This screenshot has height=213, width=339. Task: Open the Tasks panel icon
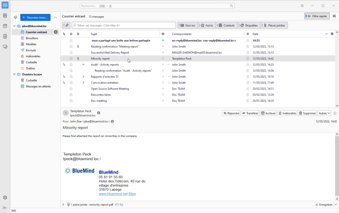5,37
